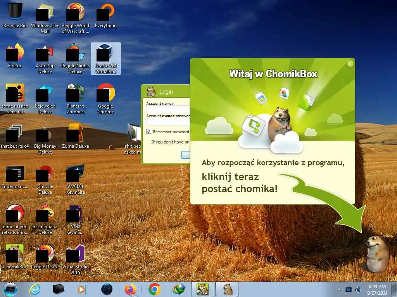397x297 pixels.
Task: Open Google Chrome from the taskbar
Action: (154, 289)
